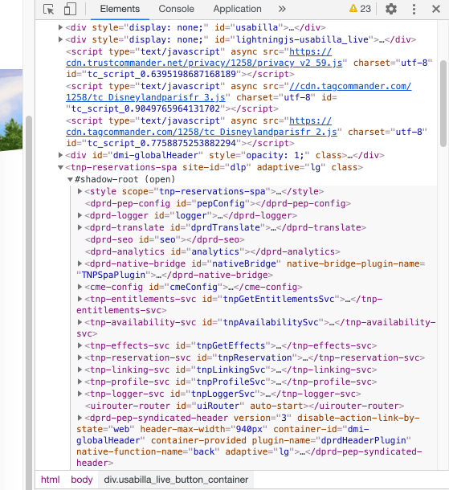The height and width of the screenshot is (490, 449).
Task: Click the Elements panel vertical scrollbar thumb
Action: (x=443, y=103)
